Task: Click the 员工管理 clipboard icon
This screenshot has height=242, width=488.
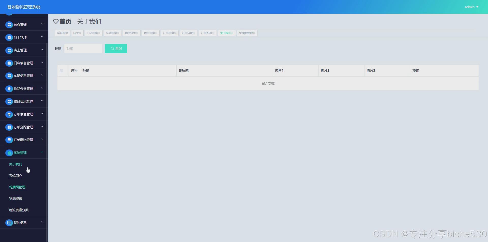Action: click(x=9, y=37)
